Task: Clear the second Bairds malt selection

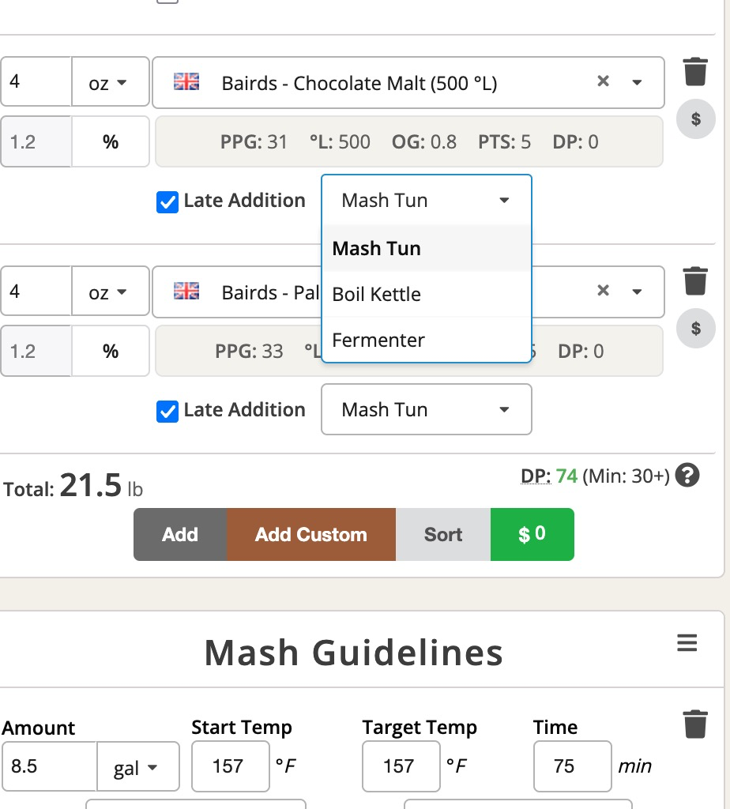Action: (603, 291)
